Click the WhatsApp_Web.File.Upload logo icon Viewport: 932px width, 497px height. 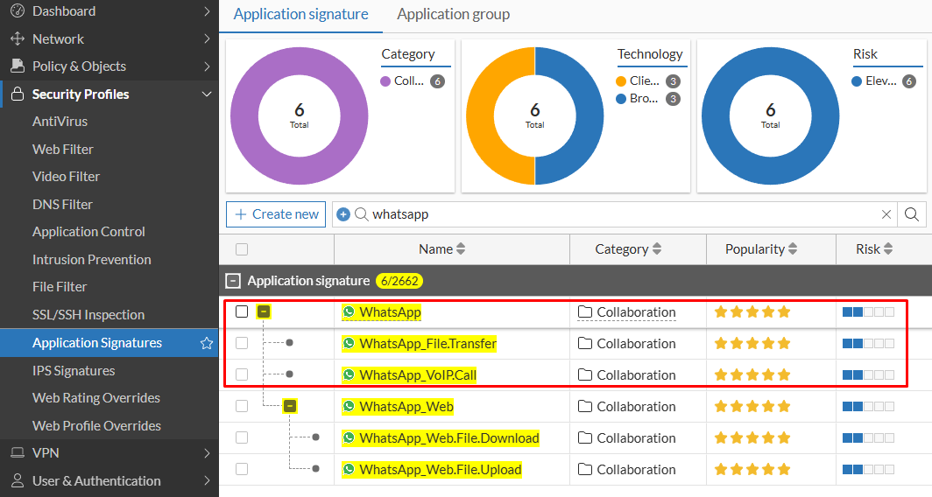(x=349, y=469)
